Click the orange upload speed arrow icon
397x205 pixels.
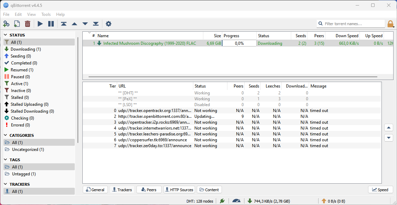click(x=324, y=201)
